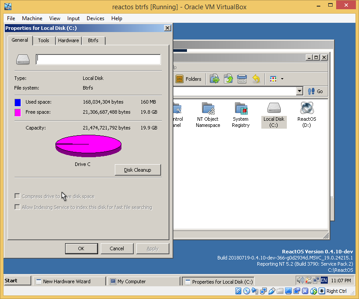Enable Allow Indexing Service on this disk
The image size is (359, 299).
tap(17, 207)
